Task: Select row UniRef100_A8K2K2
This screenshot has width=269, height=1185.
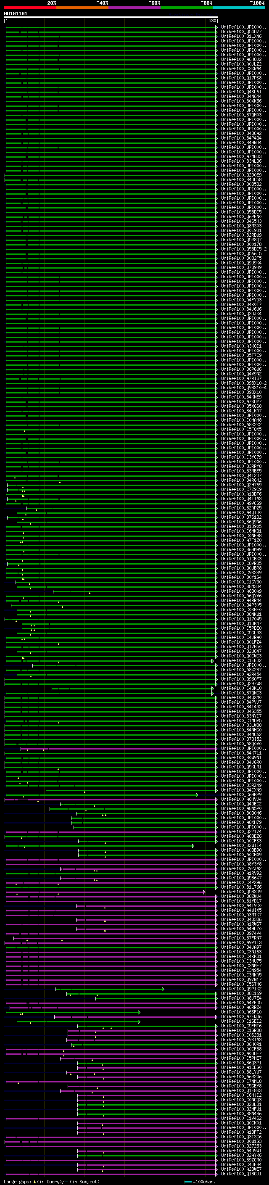Action: (x=241, y=425)
